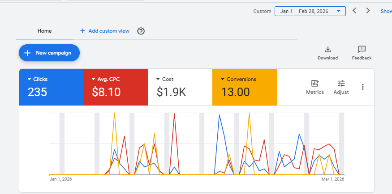
Task: Open the Metrics chart selector
Action: coord(315,87)
